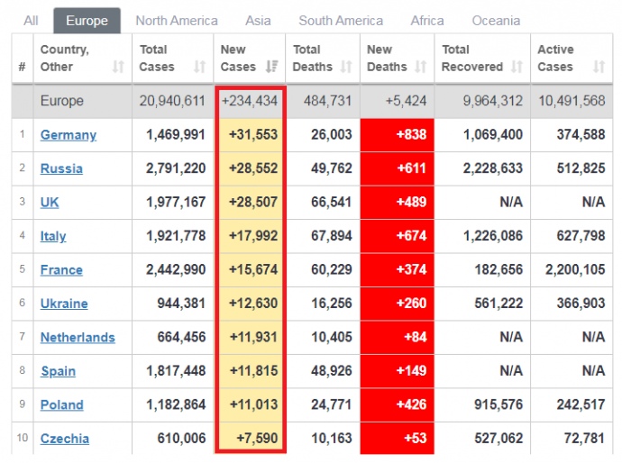The image size is (622, 463).
Task: Open the Czechia link
Action: (65, 439)
